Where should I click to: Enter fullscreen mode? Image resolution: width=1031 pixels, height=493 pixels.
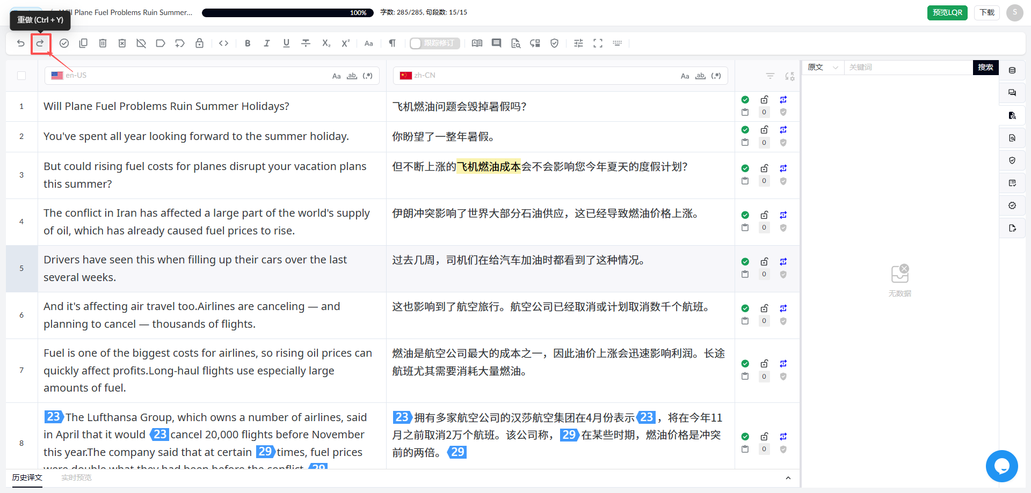(x=598, y=43)
